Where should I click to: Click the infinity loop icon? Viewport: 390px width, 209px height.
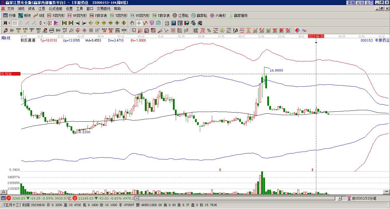(304, 30)
